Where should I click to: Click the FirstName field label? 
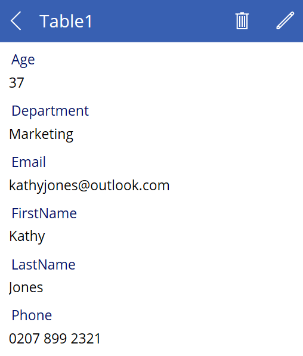point(44,213)
